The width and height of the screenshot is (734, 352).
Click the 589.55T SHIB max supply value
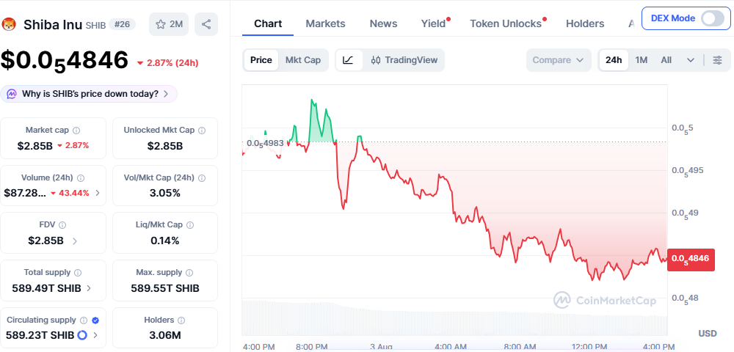coord(164,288)
